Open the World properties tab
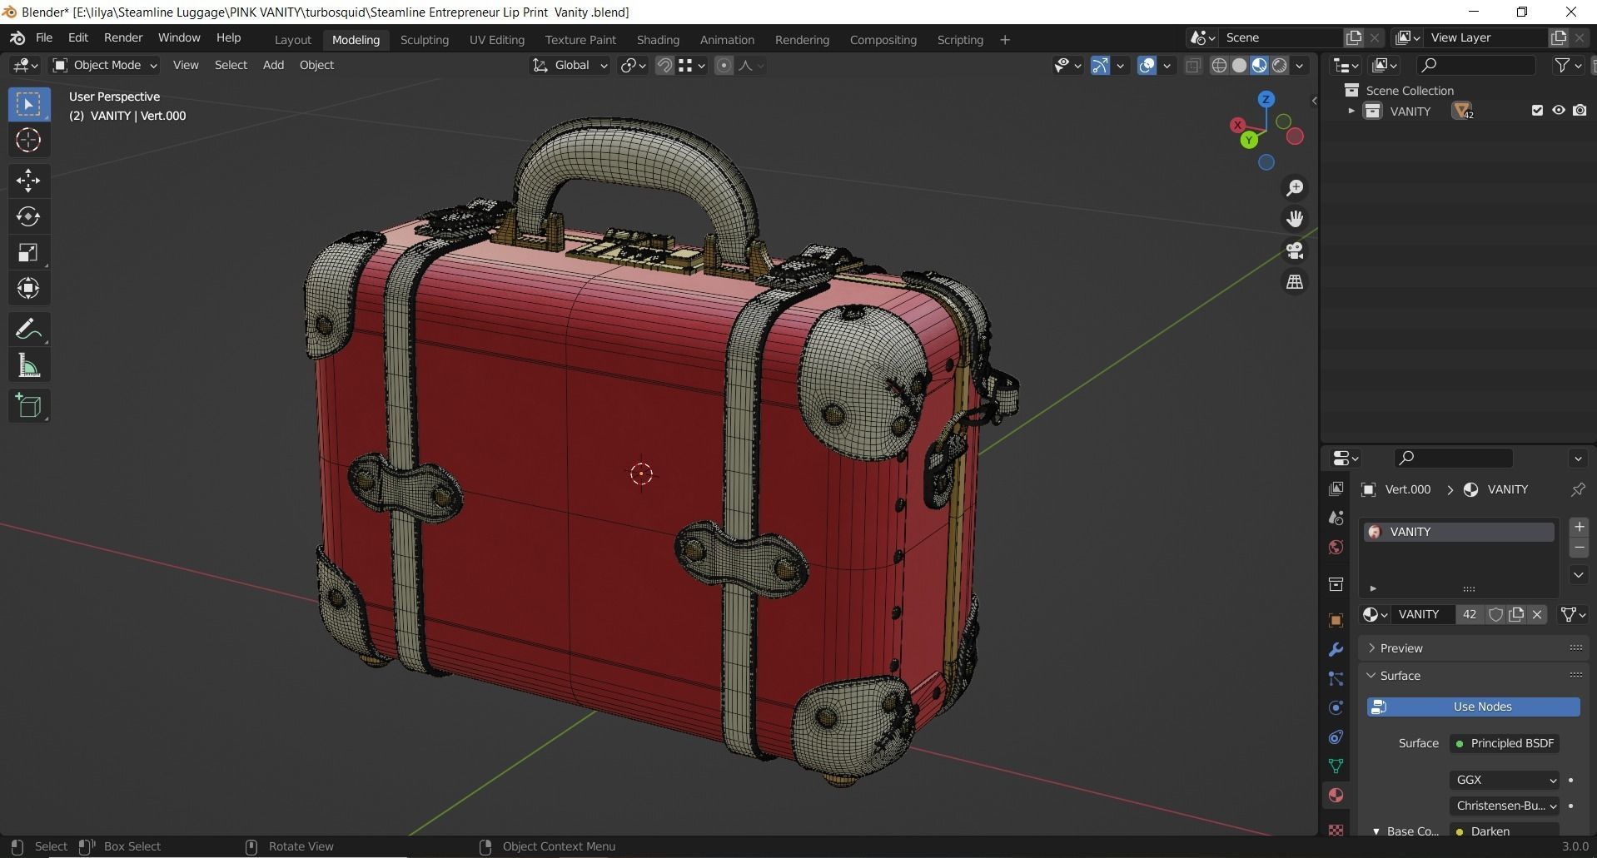 [x=1336, y=547]
